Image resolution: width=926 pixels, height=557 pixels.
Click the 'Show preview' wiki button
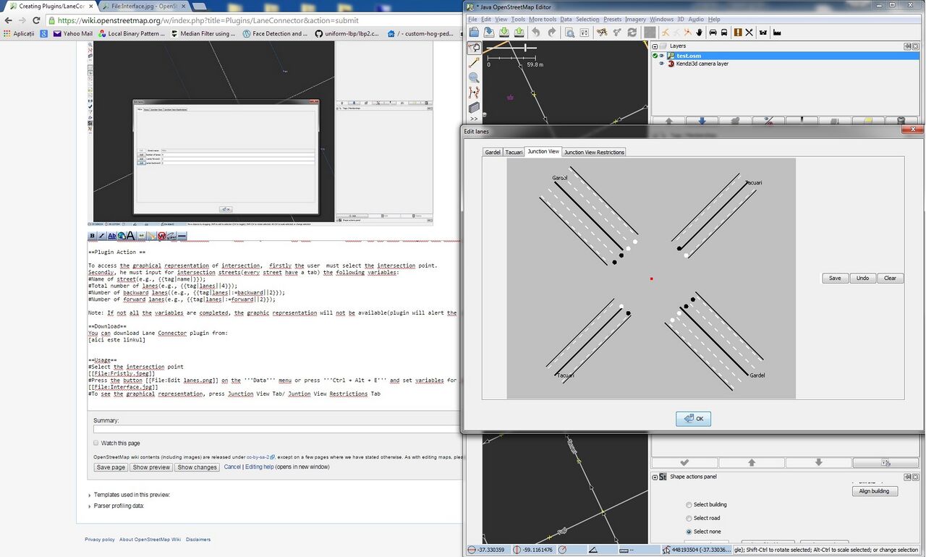click(151, 467)
